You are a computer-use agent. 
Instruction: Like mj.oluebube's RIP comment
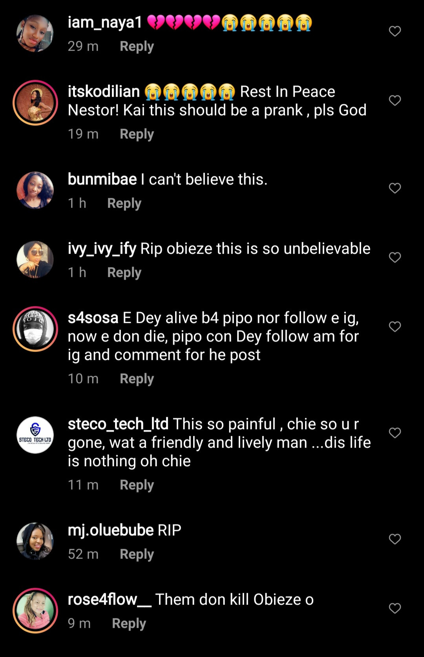pyautogui.click(x=395, y=539)
